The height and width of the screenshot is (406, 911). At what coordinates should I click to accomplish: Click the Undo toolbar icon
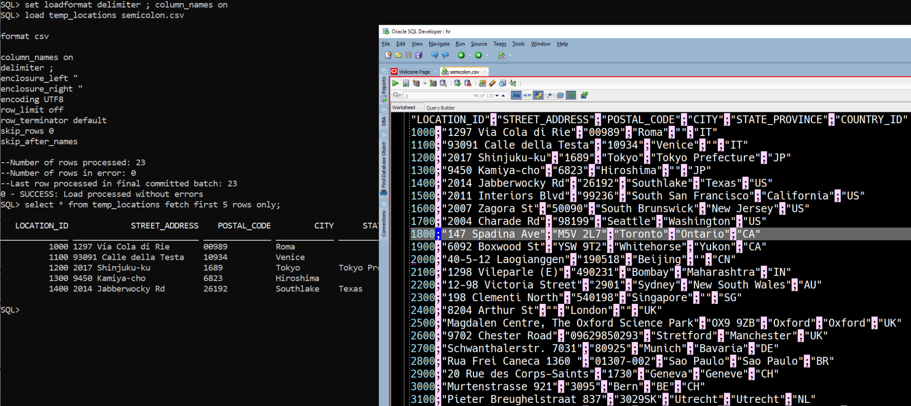[435, 55]
